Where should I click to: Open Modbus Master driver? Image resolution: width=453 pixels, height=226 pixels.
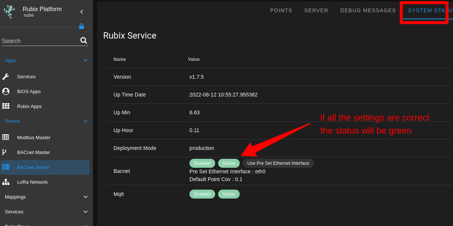(x=34, y=137)
